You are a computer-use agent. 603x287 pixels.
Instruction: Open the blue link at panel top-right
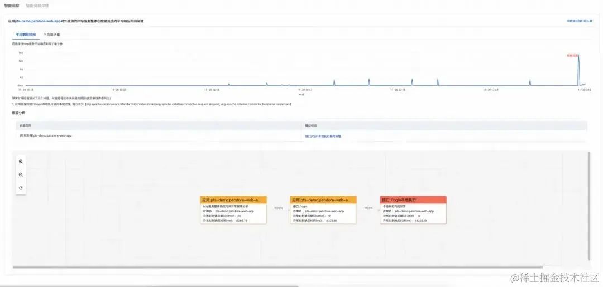(x=580, y=21)
